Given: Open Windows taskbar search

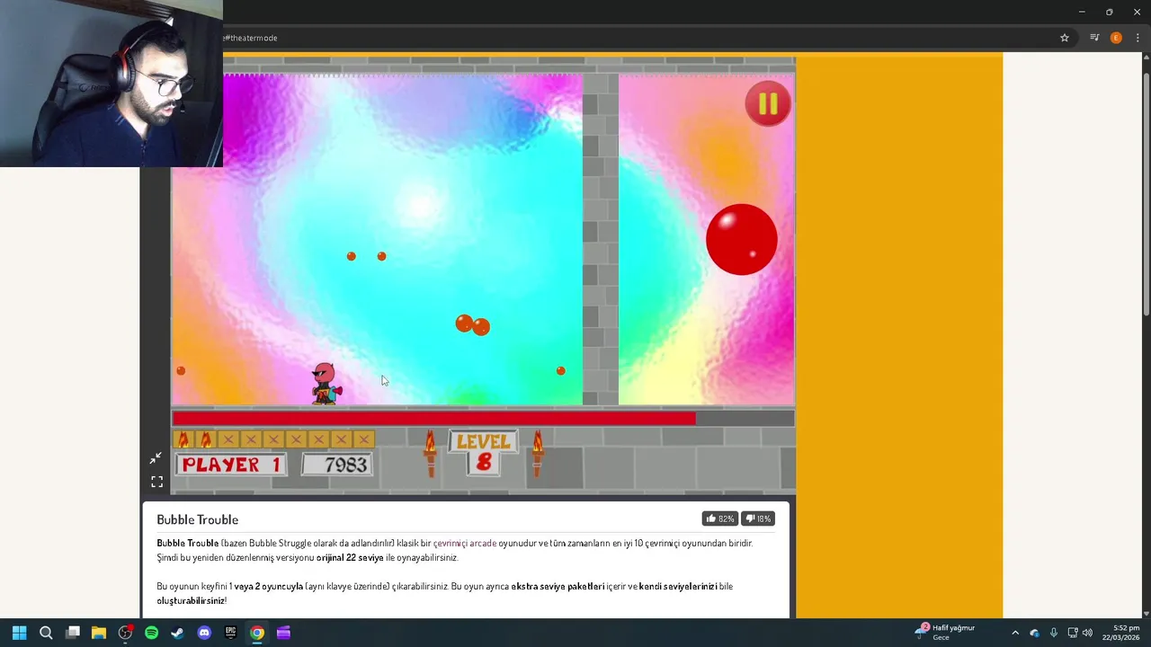Looking at the screenshot, I should tap(46, 633).
